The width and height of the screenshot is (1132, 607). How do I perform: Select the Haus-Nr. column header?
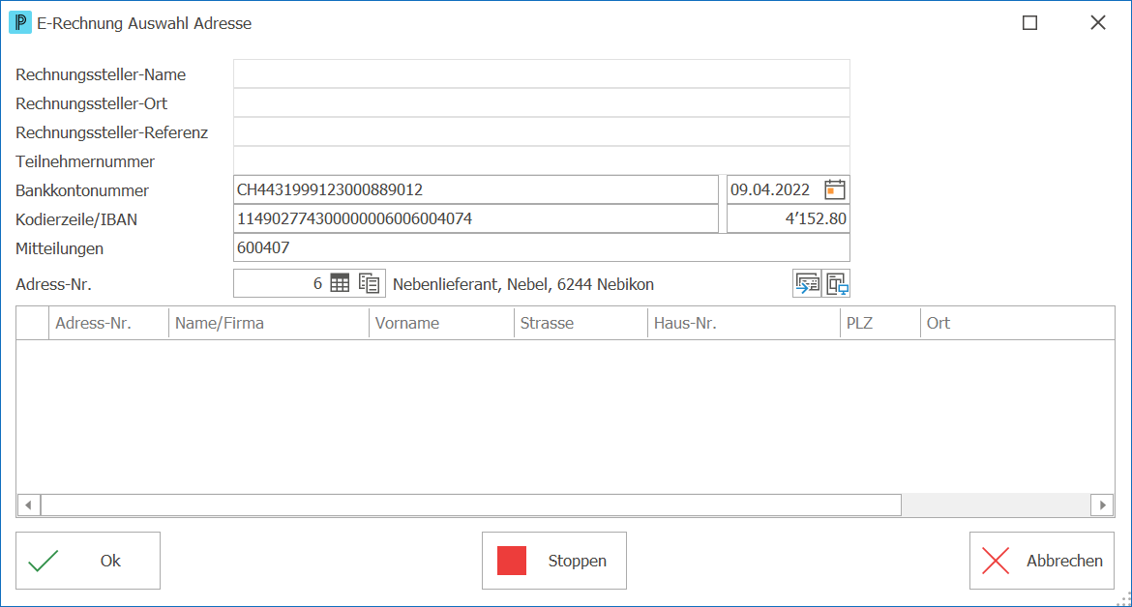(x=744, y=323)
